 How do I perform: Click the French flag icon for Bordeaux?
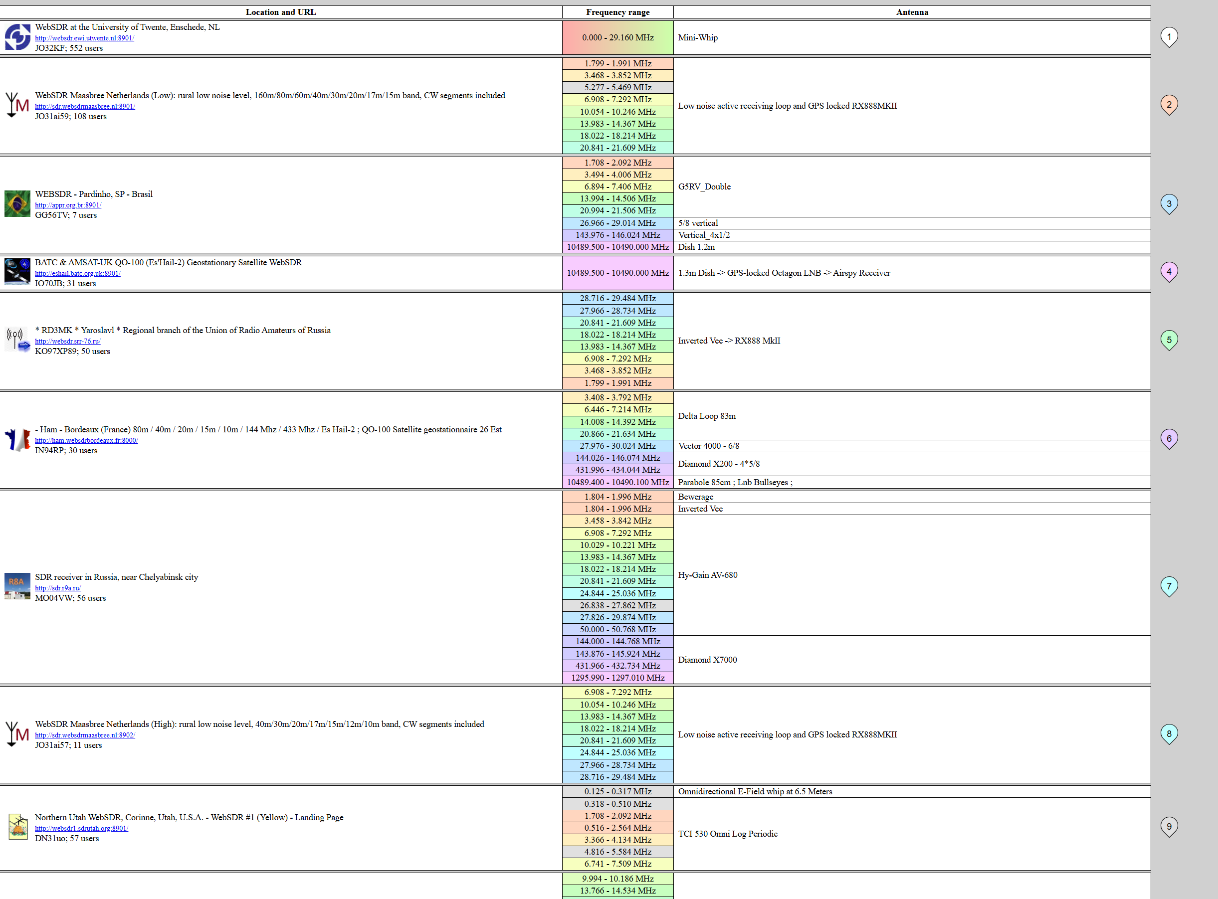coord(17,439)
